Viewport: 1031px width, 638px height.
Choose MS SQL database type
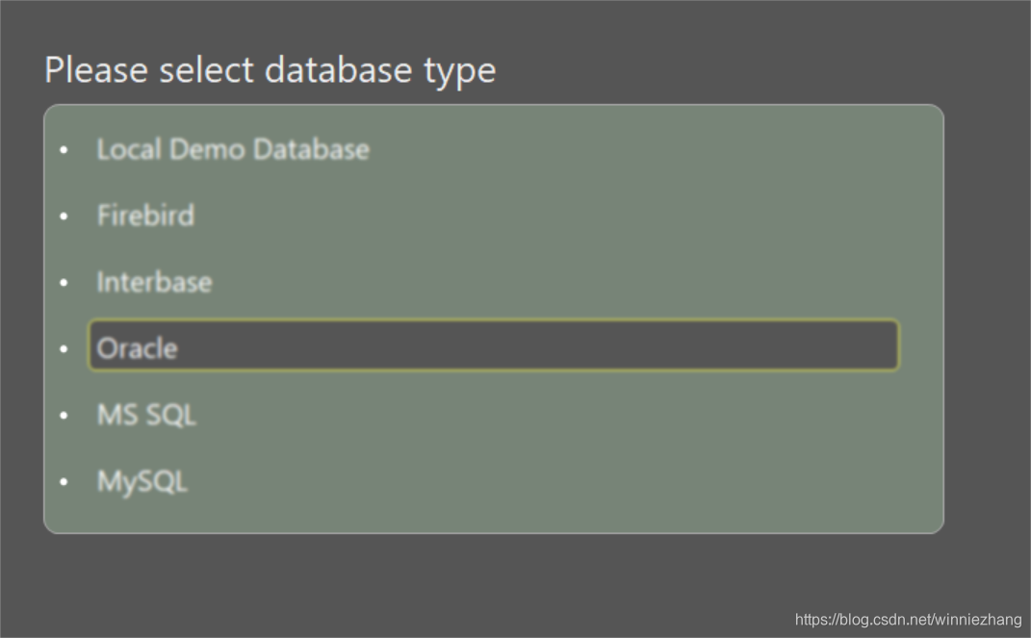pyautogui.click(x=146, y=415)
